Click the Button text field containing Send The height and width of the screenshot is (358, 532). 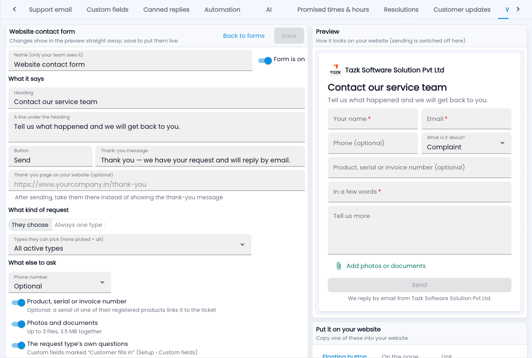[50, 156]
